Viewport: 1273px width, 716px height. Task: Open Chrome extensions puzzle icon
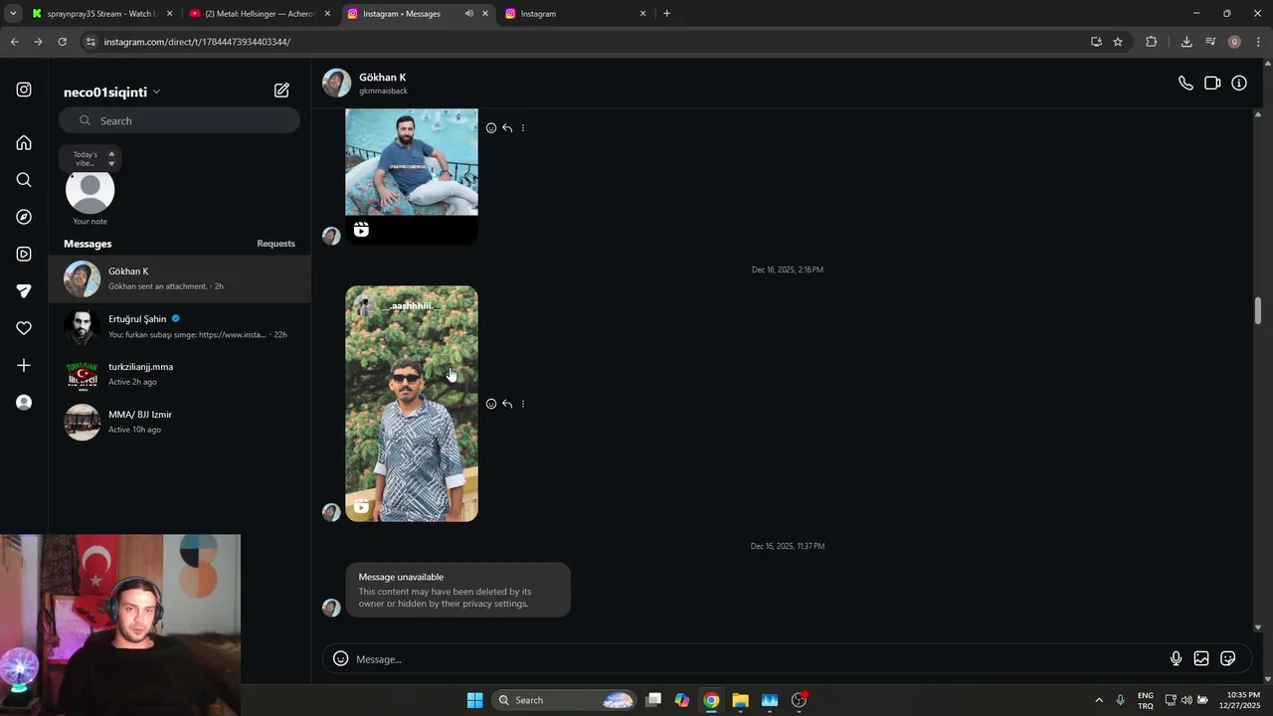pos(1152,42)
